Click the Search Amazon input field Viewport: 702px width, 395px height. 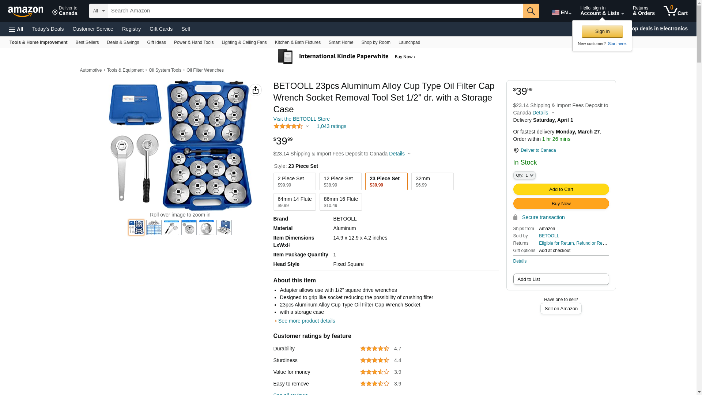point(315,11)
